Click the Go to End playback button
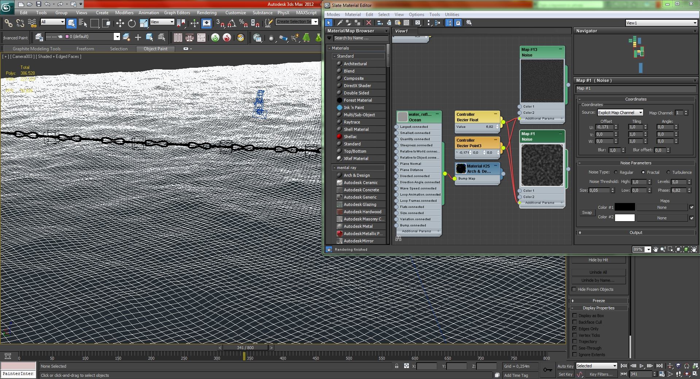Viewport: 700px width, 379px height. point(659,366)
